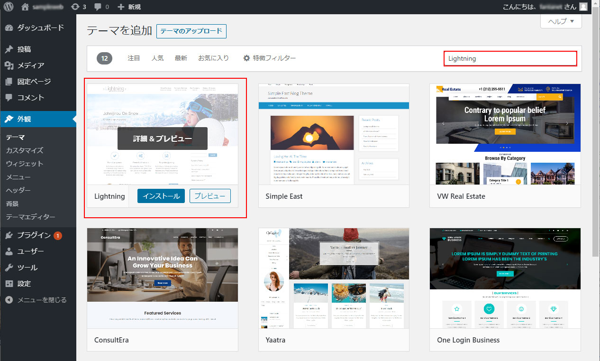The width and height of the screenshot is (600, 361).
Task: Open ウィジェット submenu item
Action: 25,164
